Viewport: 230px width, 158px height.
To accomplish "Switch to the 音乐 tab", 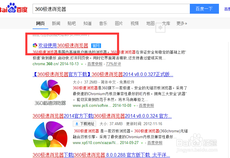I will 103,24.
